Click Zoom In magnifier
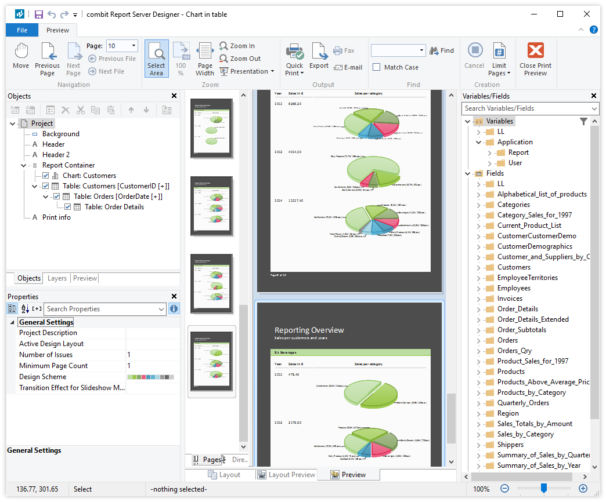Viewport: 606px width, 502px height. [x=237, y=46]
